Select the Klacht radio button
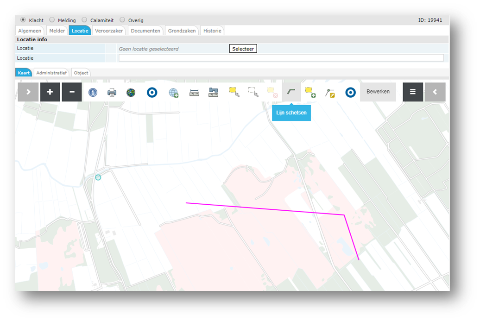Viewport: 480px width, 321px height. tap(24, 20)
